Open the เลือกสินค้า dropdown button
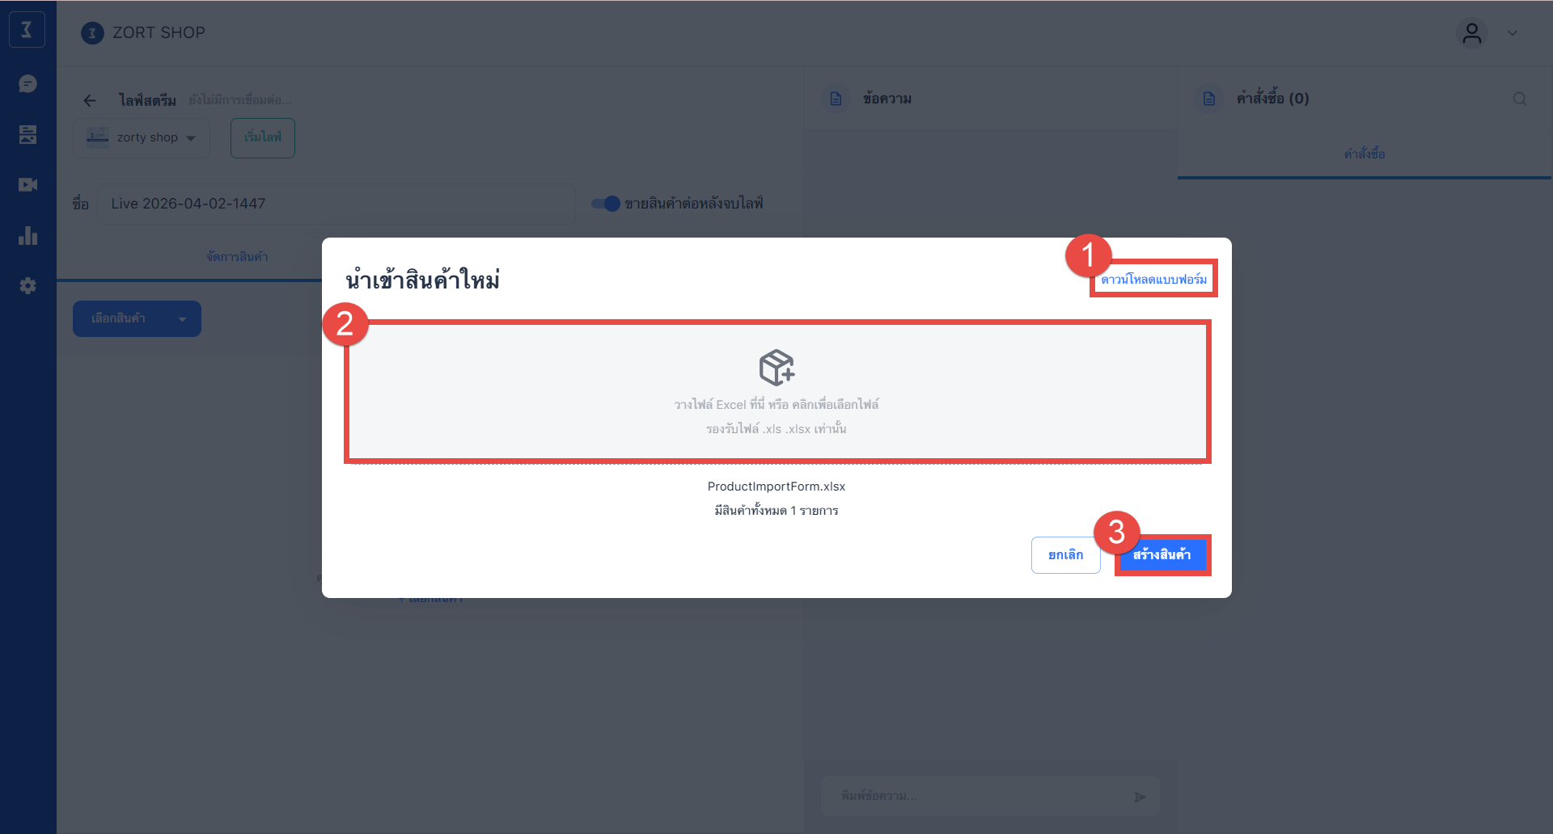This screenshot has width=1553, height=834. [x=137, y=318]
